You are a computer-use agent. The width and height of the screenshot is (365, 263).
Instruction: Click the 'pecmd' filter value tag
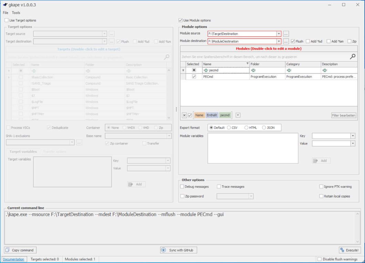(x=225, y=115)
